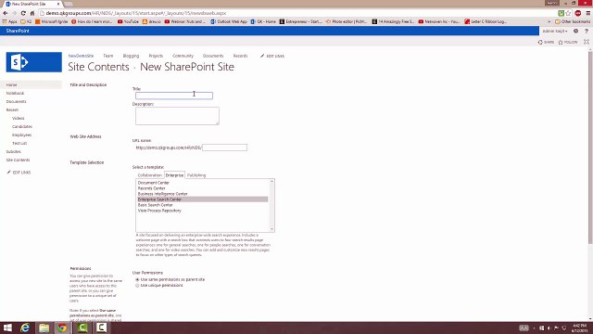
Task: Open Team in top navigation
Action: pyautogui.click(x=108, y=56)
